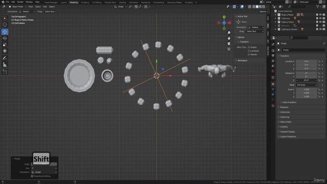This screenshot has width=327, height=184.
Task: Click the Rotation Z value field
Action: click(307, 80)
